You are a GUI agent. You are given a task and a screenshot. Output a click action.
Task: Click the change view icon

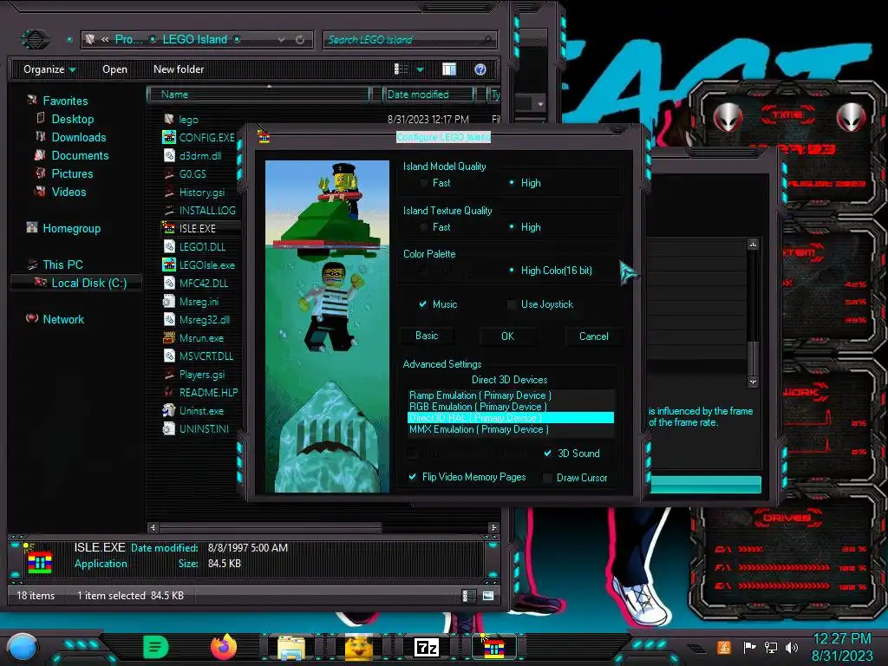point(401,69)
